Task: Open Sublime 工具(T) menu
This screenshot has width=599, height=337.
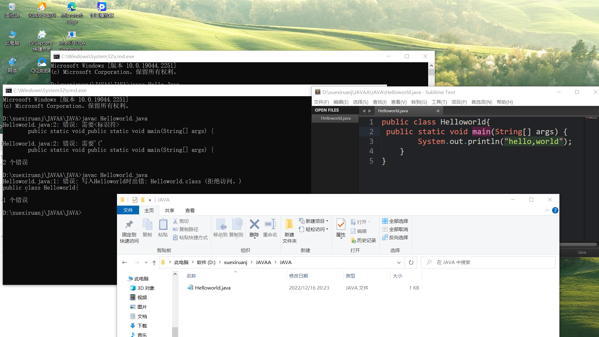Action: pos(439,102)
